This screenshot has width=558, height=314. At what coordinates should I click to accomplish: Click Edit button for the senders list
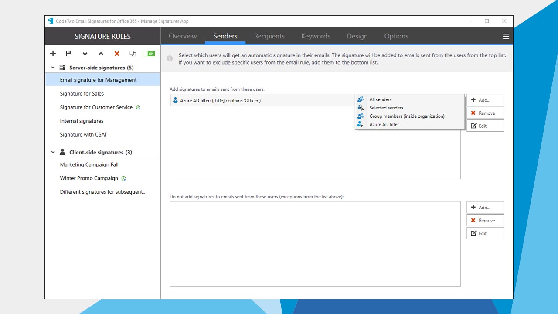click(x=485, y=126)
